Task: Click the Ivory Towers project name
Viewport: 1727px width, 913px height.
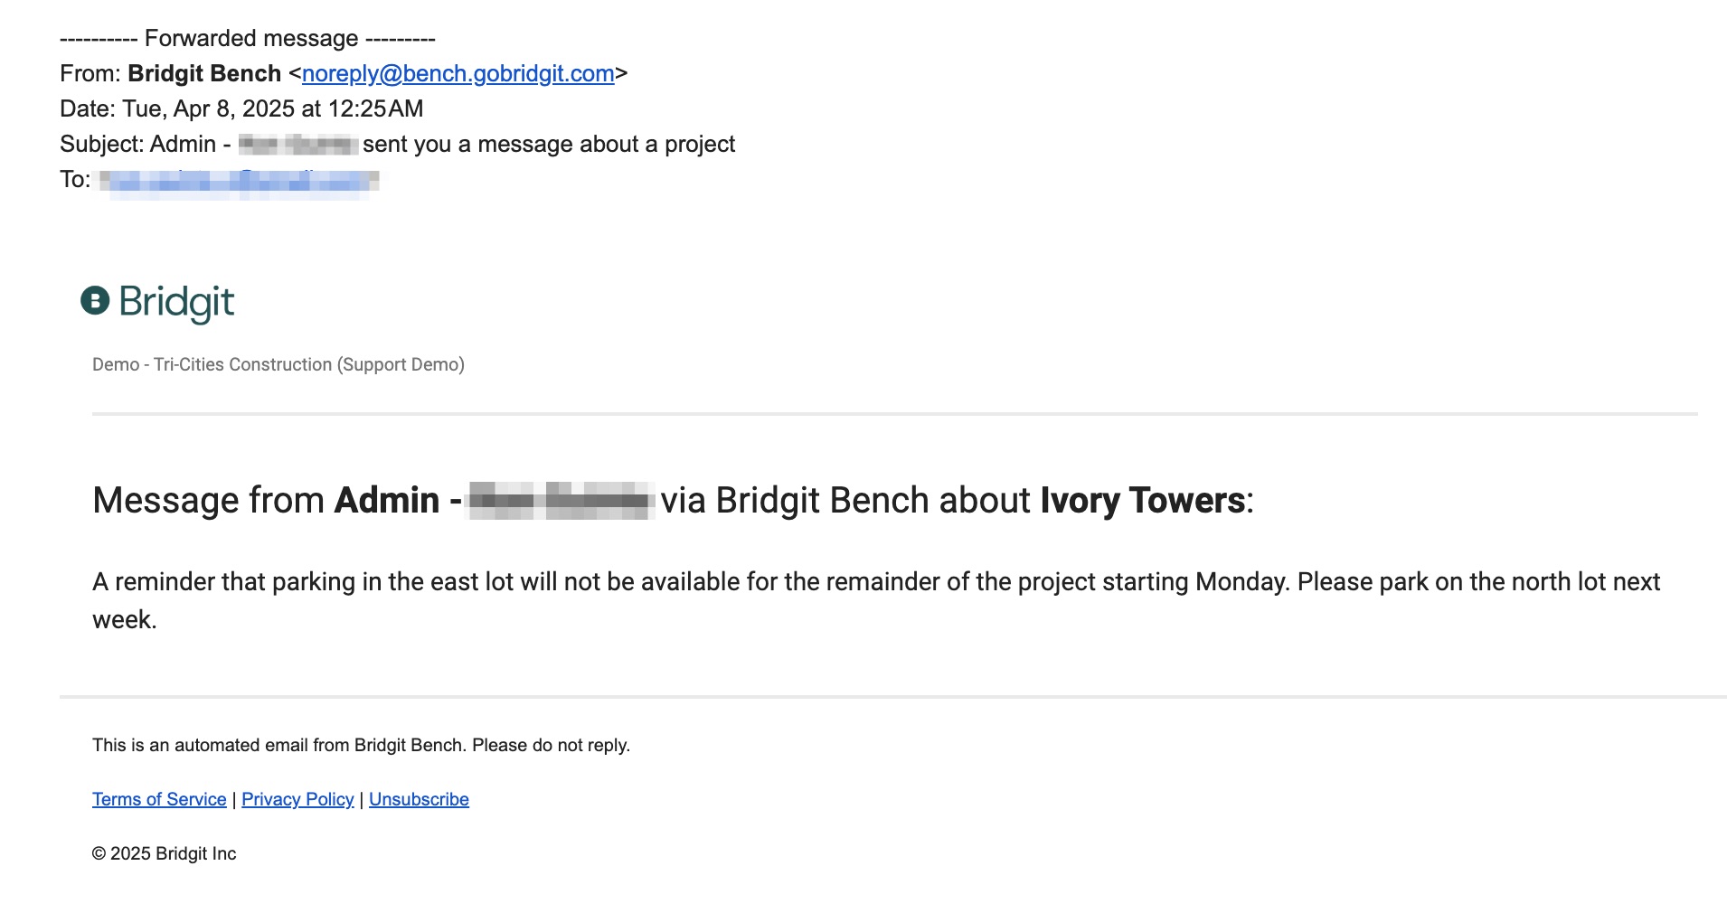Action: pos(1142,500)
